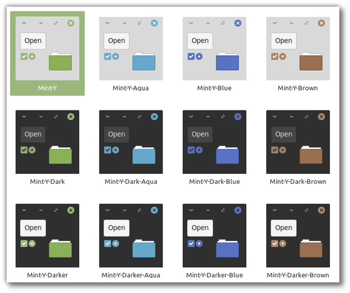The width and height of the screenshot is (350, 293).
Task: Click the Mint-Y-Brown theme name label
Action: [x=298, y=88]
